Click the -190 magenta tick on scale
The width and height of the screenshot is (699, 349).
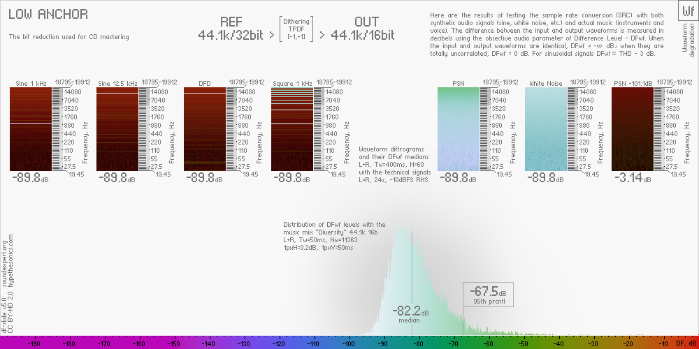coord(33,343)
